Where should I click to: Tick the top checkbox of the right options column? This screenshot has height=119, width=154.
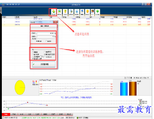[x=45, y=52]
